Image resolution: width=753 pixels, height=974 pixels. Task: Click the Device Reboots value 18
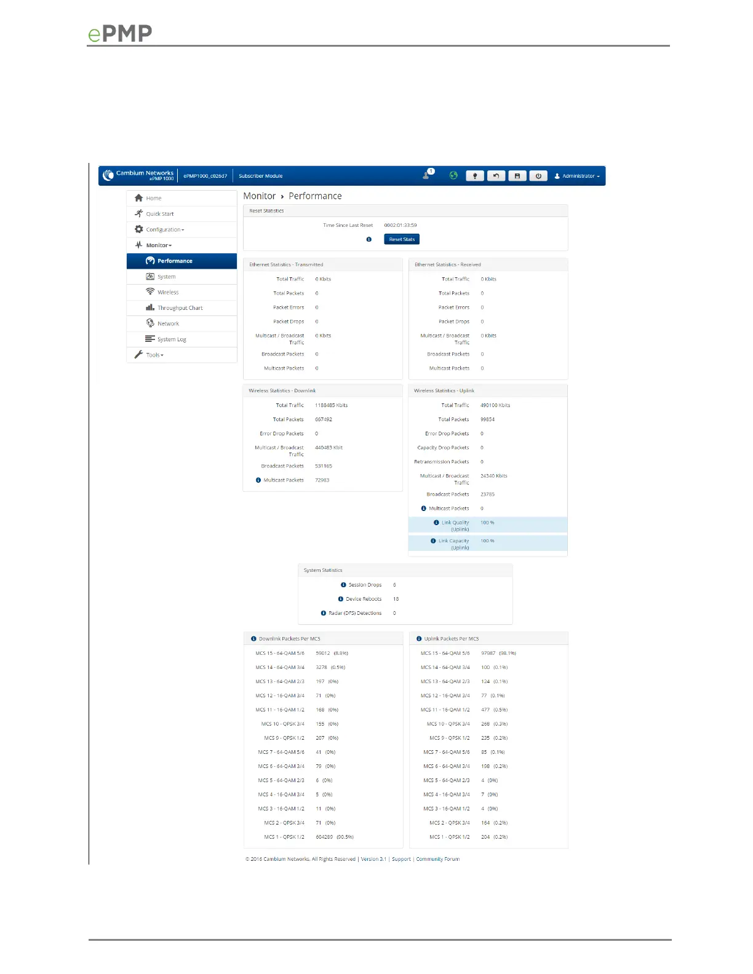pos(396,599)
